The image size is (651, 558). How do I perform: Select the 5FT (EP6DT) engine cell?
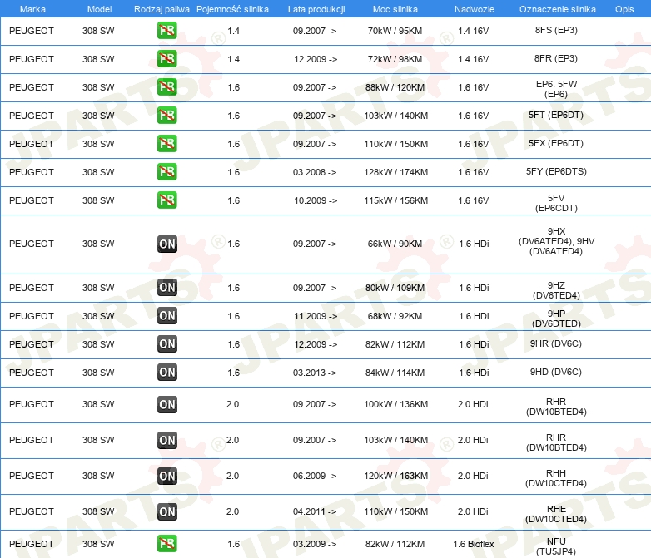556,115
